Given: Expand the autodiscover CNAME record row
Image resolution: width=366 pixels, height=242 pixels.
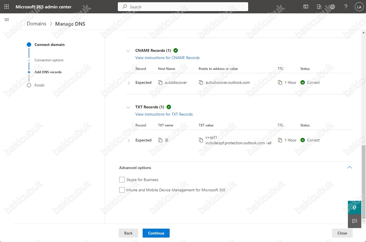Looking at the screenshot, I should [128, 83].
